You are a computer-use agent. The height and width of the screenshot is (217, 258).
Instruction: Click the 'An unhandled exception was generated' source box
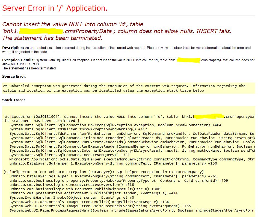click(x=124, y=88)
